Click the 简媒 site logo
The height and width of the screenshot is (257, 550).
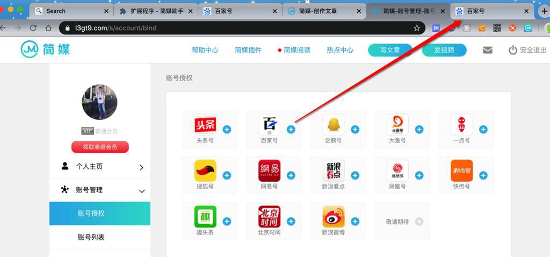(45, 49)
